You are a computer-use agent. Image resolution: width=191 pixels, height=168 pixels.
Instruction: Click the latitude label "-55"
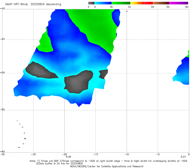pyautogui.click(x=2, y=110)
